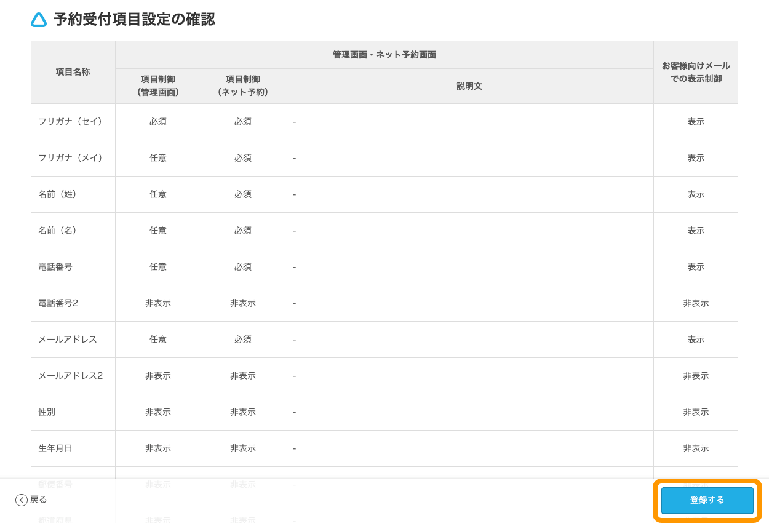Click 非表示 cell for 電話番号2 row
Image resolution: width=769 pixels, height=529 pixels.
click(158, 303)
